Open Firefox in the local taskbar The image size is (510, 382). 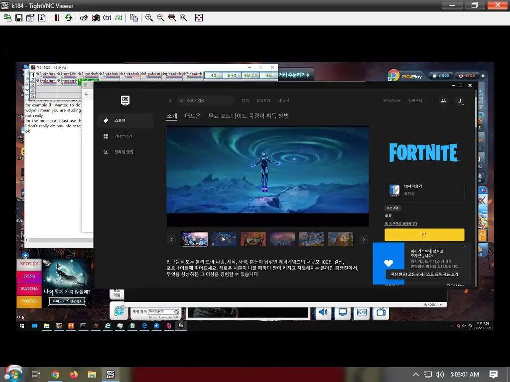pyautogui.click(x=74, y=375)
